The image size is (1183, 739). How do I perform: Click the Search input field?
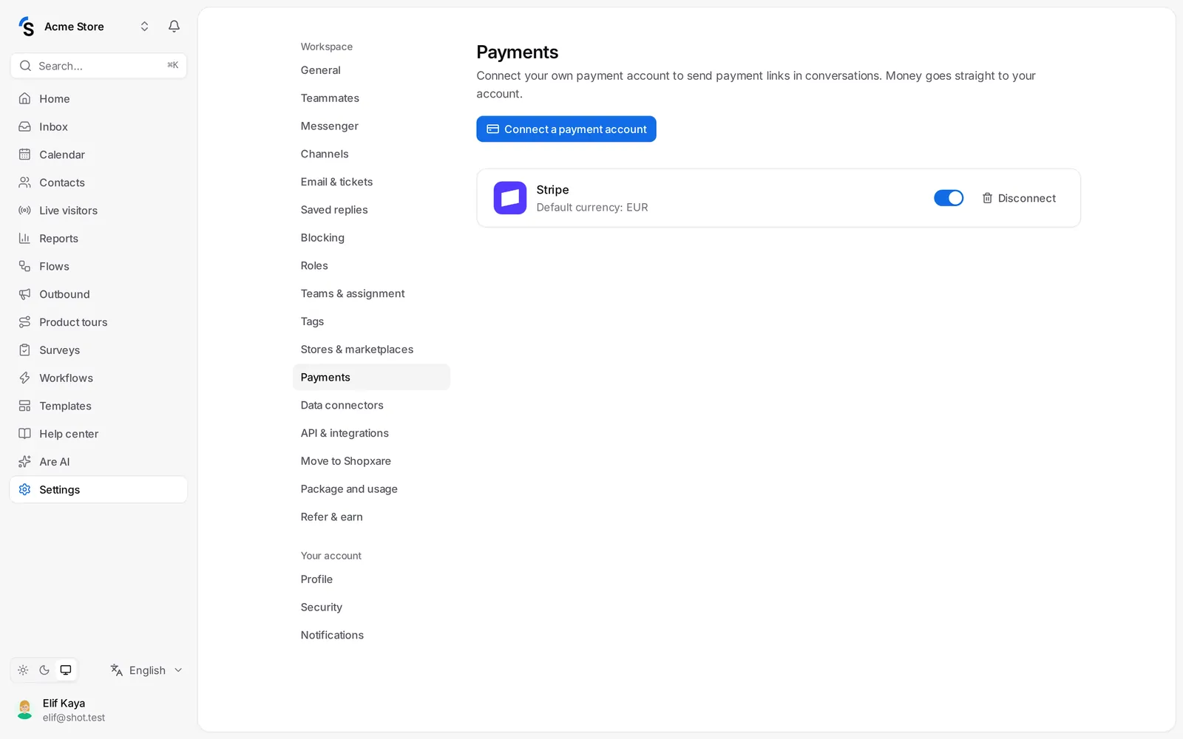coord(98,66)
